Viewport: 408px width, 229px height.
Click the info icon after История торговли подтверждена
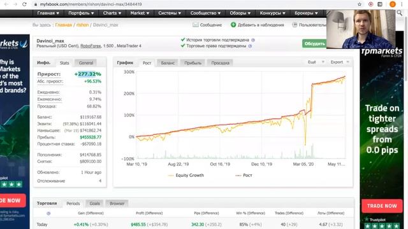pos(253,40)
